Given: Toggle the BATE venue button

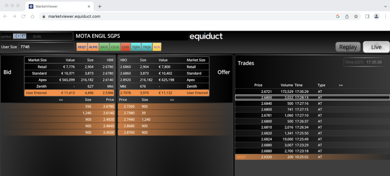Looking at the screenshot, I should coord(104,47).
